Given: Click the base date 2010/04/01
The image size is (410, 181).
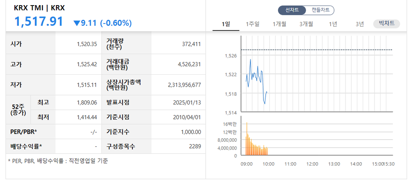Looking at the screenshot, I should click(x=187, y=117).
